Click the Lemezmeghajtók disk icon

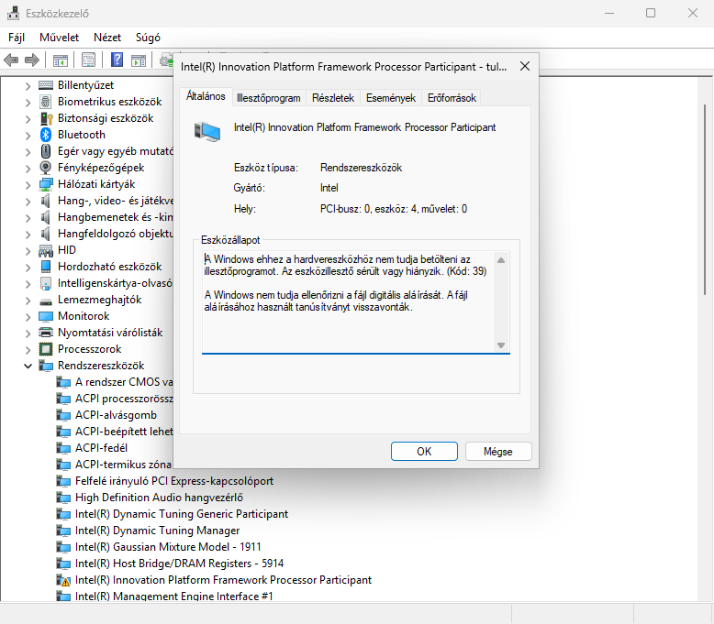coord(46,301)
